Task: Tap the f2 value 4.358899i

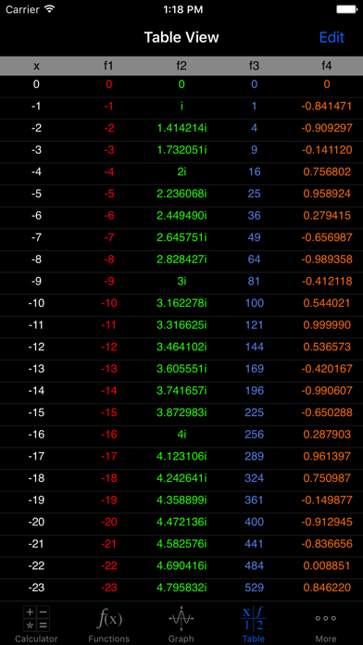Action: click(181, 500)
